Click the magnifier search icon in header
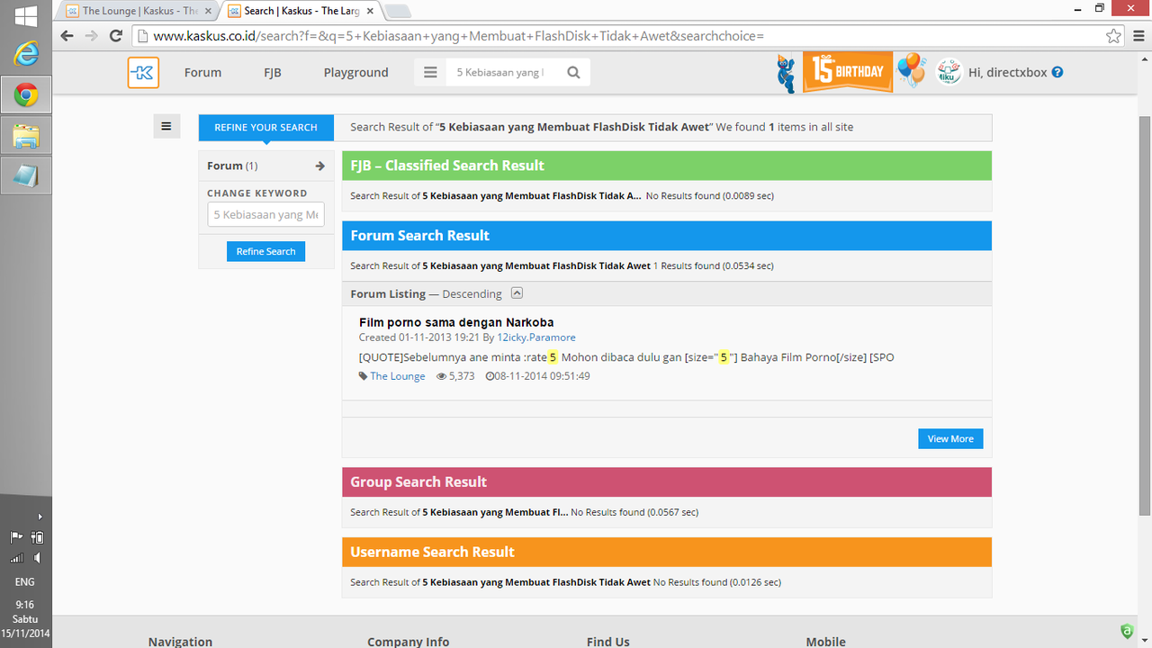1152x648 pixels. 573,73
